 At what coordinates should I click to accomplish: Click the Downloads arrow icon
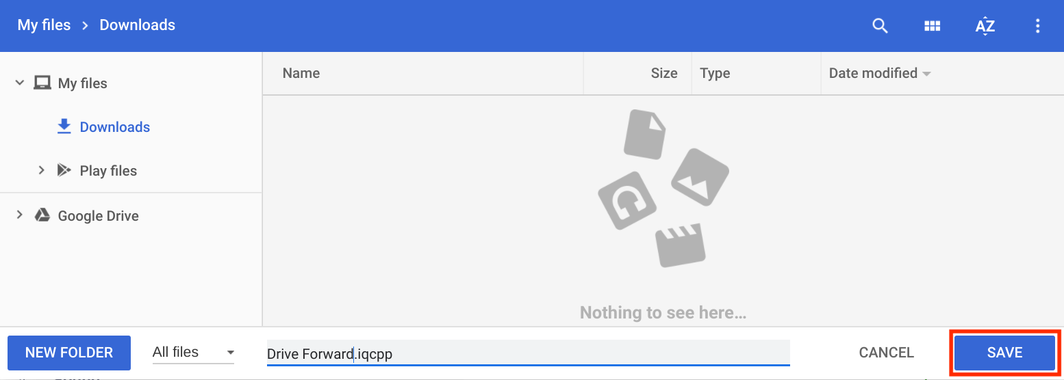tap(64, 127)
